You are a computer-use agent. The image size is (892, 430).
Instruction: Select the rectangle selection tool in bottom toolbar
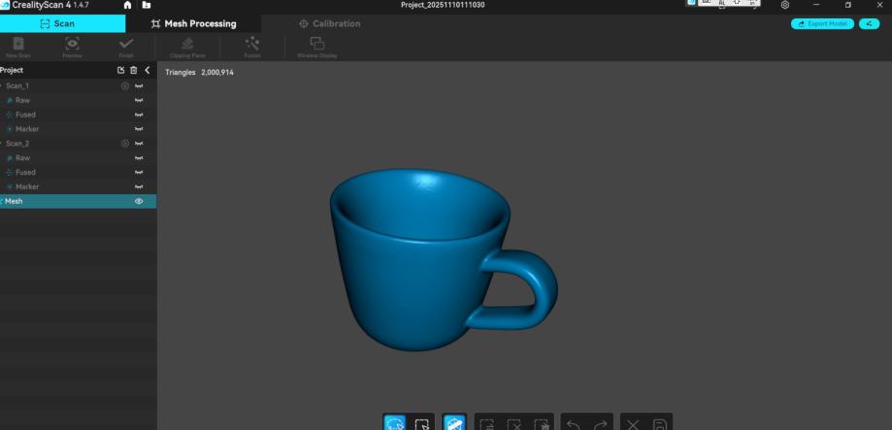[421, 423]
